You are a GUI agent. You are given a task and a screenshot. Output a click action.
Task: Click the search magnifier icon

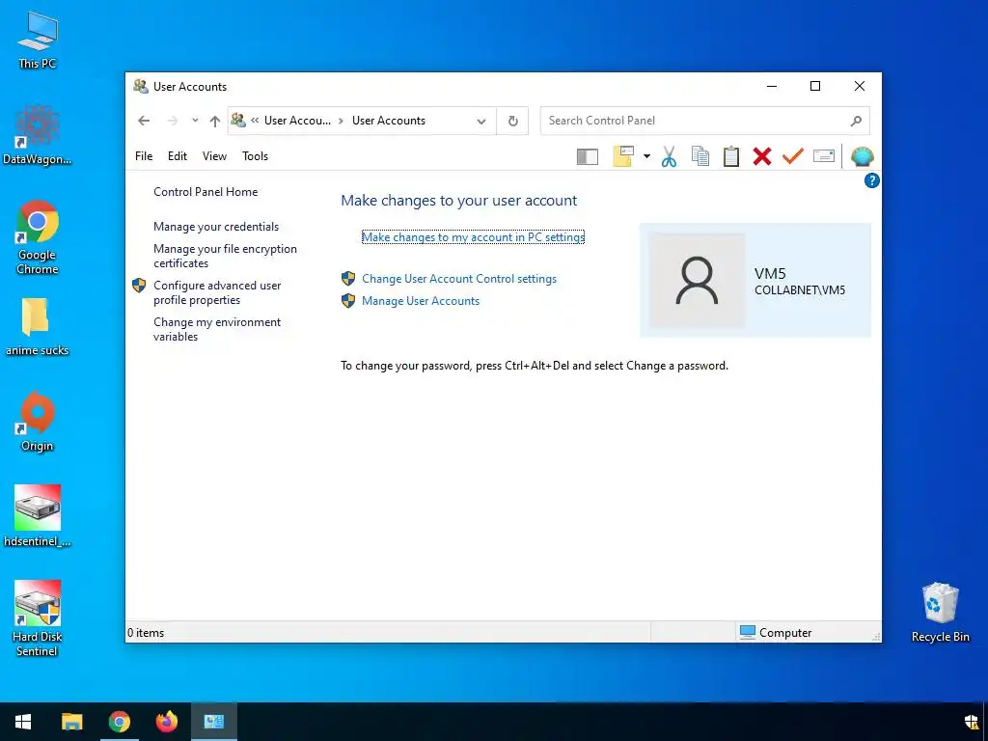(x=856, y=121)
